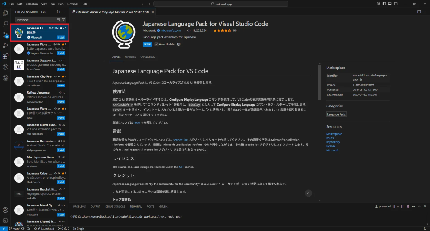Viewport: 430px width, 231px height.
Task: Click Git Graph in the status bar
Action: 78,228
